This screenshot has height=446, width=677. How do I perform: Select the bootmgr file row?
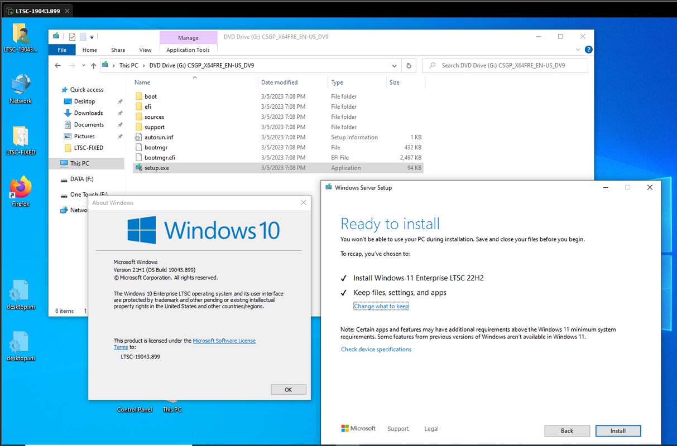tap(278, 147)
